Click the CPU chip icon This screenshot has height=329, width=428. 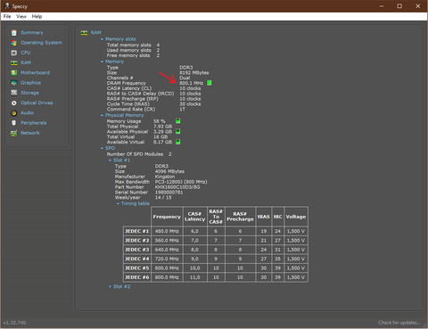click(13, 53)
